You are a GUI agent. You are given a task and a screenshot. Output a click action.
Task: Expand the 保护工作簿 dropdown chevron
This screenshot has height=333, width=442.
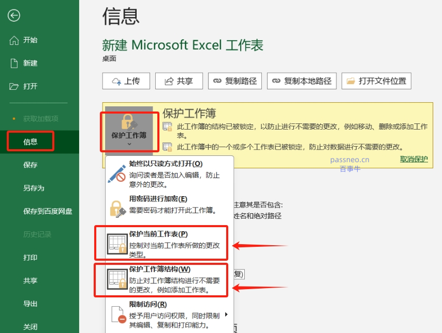pos(129,144)
